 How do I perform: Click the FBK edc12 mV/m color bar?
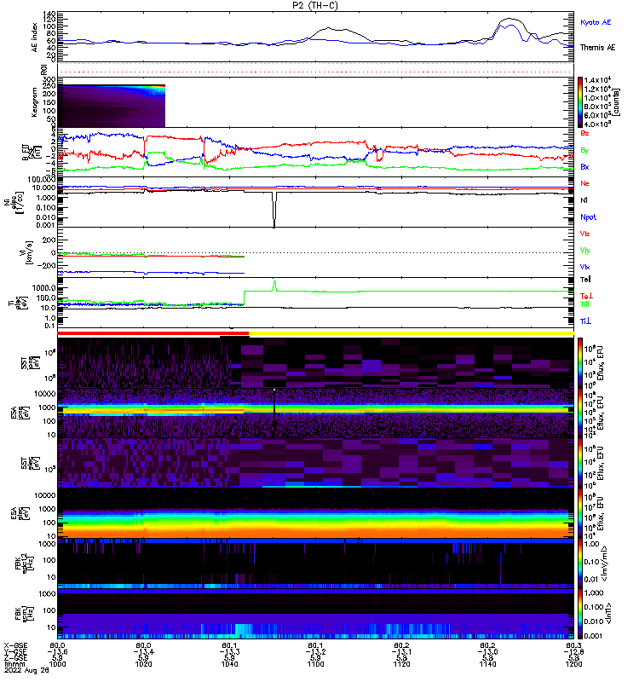click(580, 564)
